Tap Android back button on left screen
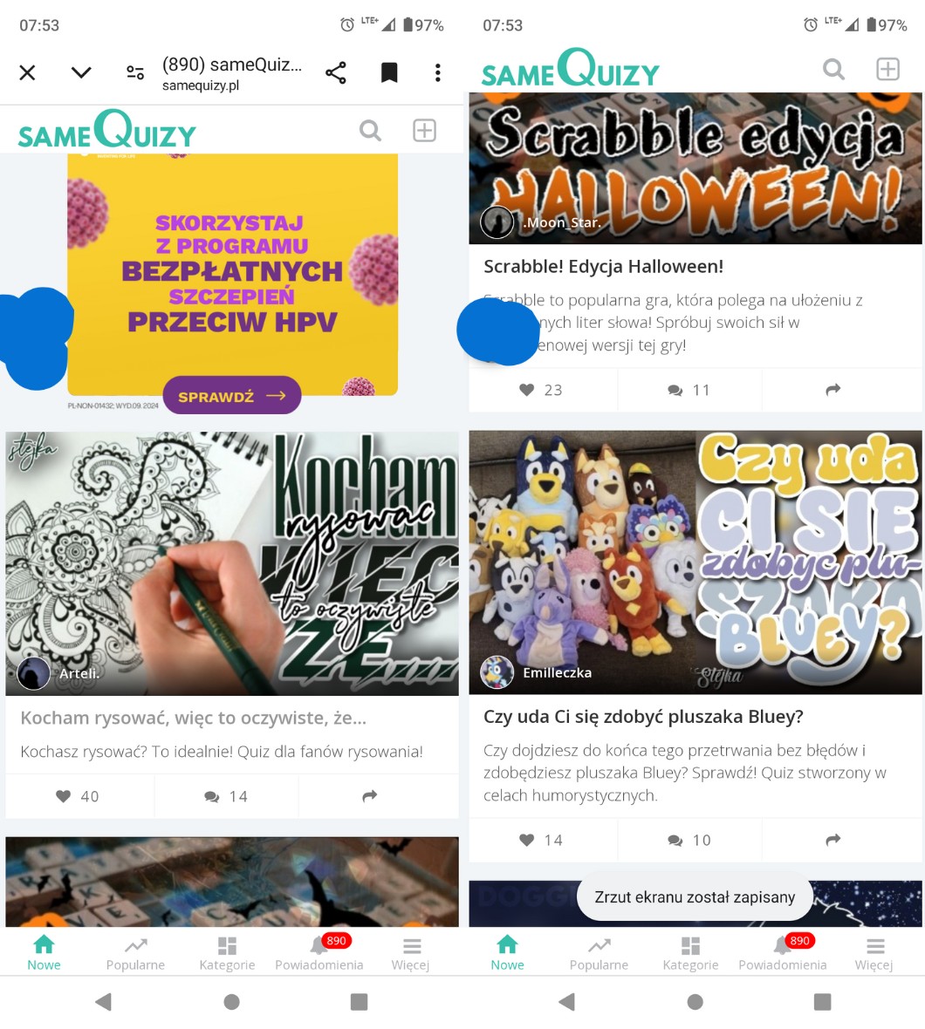Viewport: 925px width, 1029px height. pyautogui.click(x=103, y=1002)
